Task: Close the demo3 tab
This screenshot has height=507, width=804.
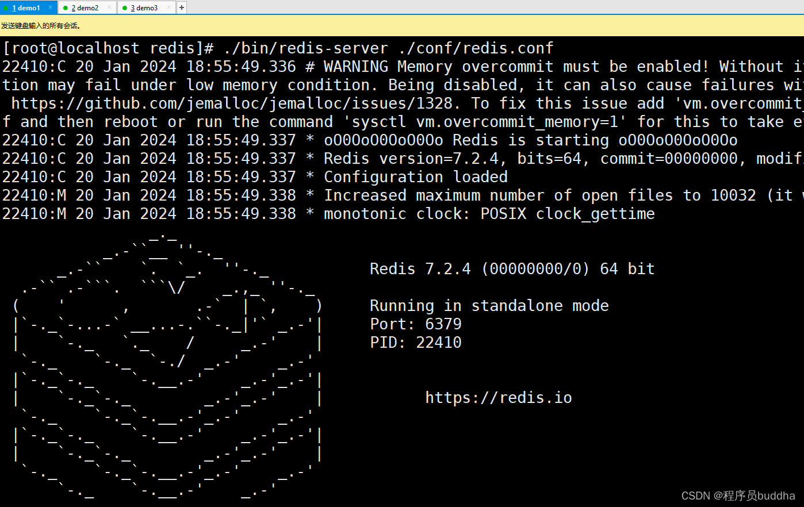Action: click(169, 7)
